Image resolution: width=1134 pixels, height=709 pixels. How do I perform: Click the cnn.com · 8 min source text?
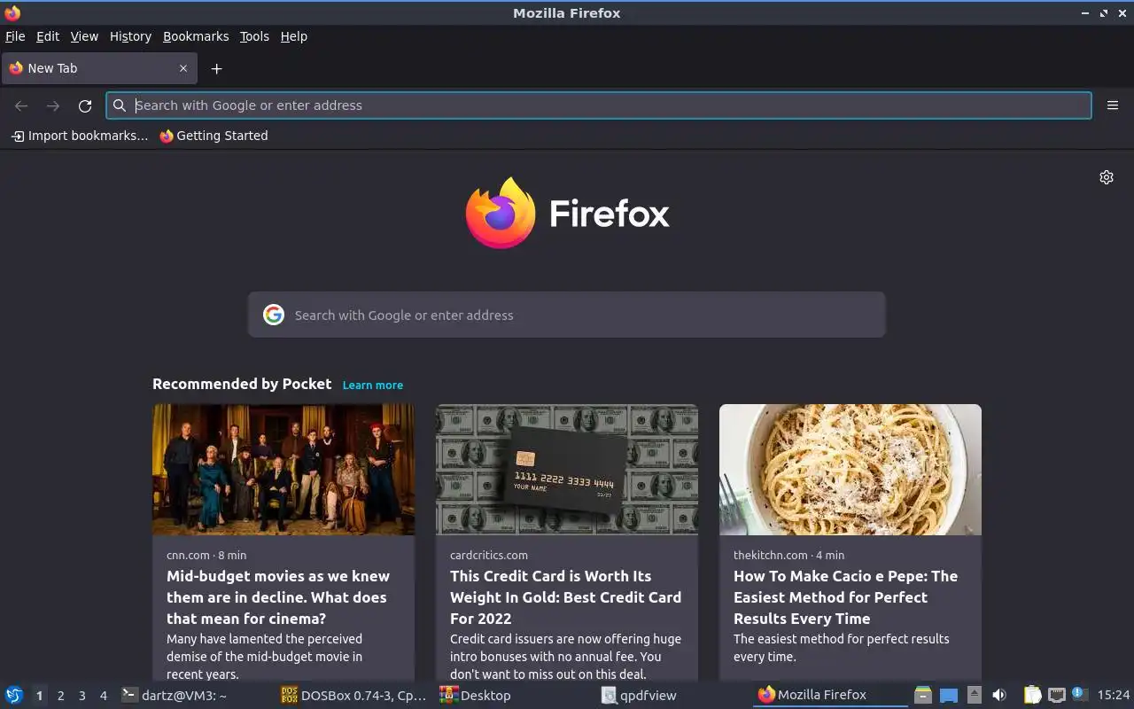tap(206, 555)
